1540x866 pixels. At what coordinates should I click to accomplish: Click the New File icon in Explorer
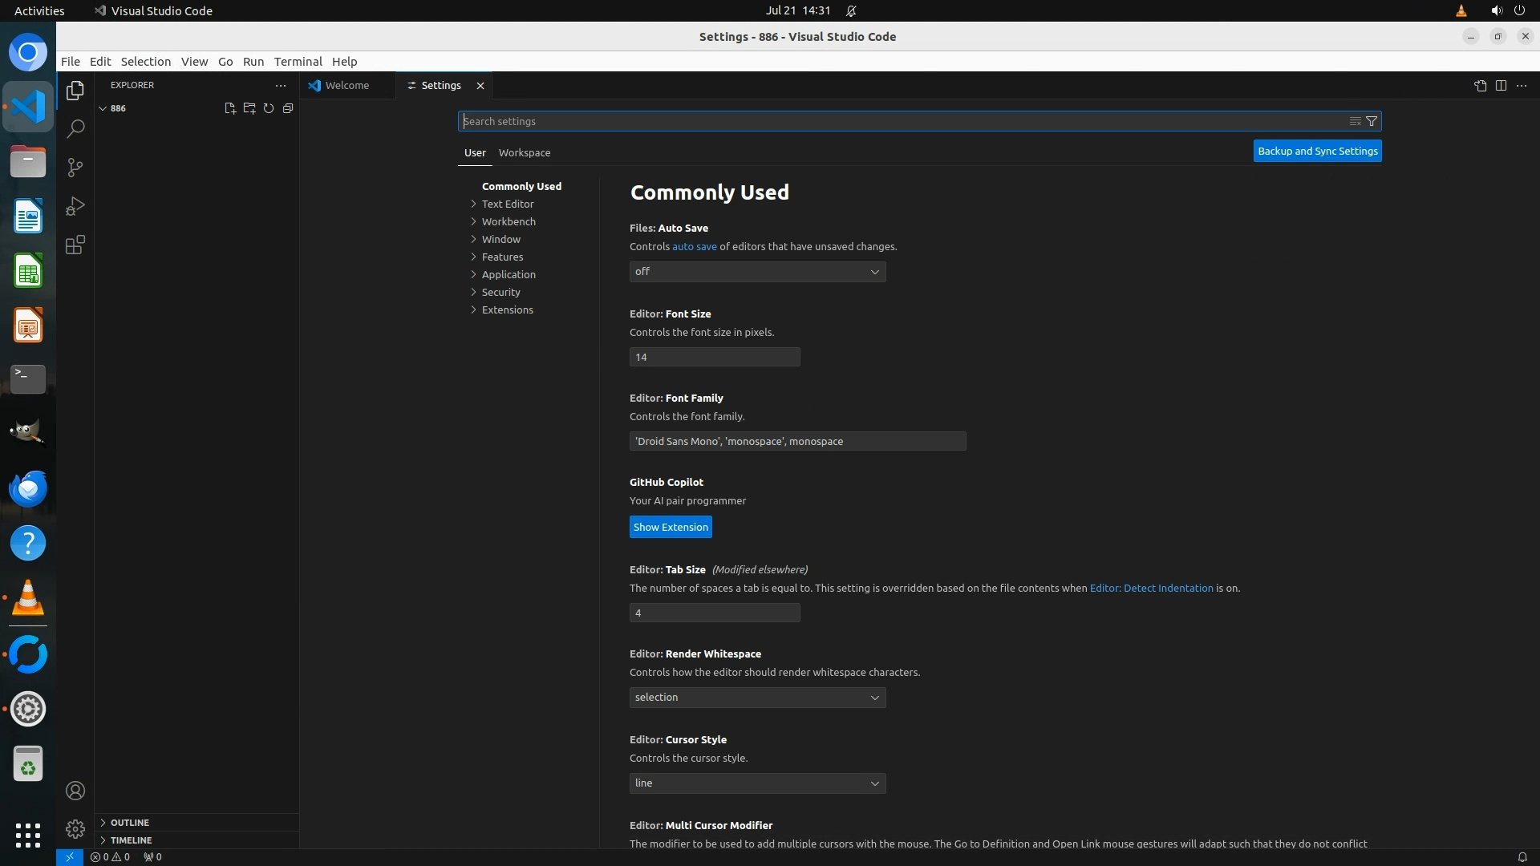point(229,108)
